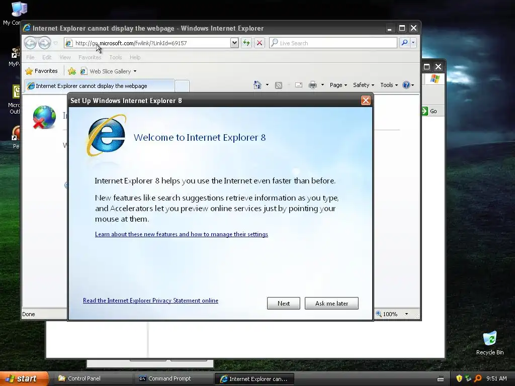The image size is (515, 386).
Task: Close the Set Up Internet Explorer 8 dialog
Action: click(x=366, y=101)
